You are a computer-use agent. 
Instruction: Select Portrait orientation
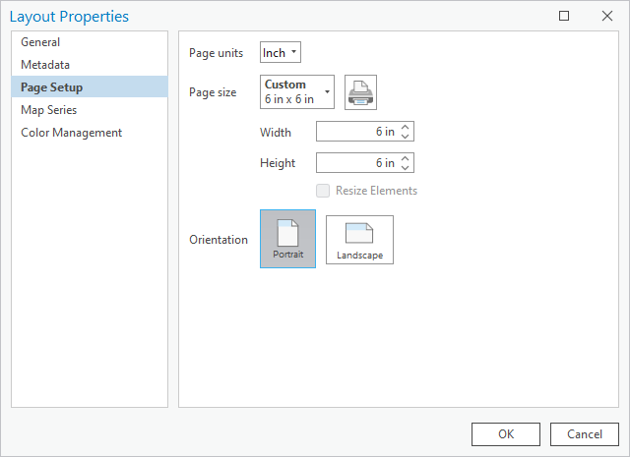pos(287,239)
